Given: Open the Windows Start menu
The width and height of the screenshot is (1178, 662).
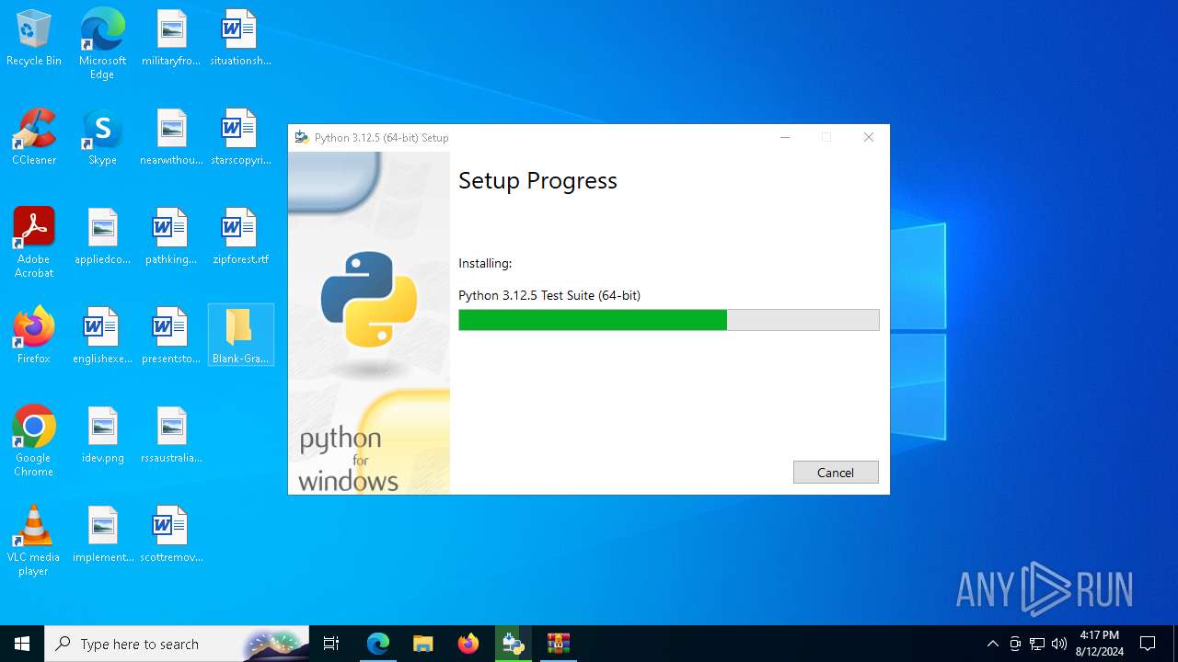Looking at the screenshot, I should pyautogui.click(x=22, y=644).
